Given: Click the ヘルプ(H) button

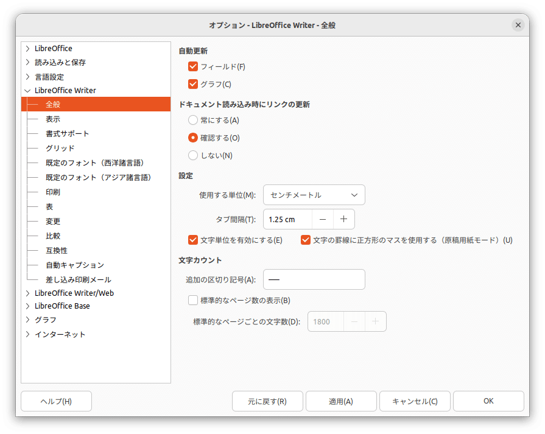Looking at the screenshot, I should pos(56,401).
